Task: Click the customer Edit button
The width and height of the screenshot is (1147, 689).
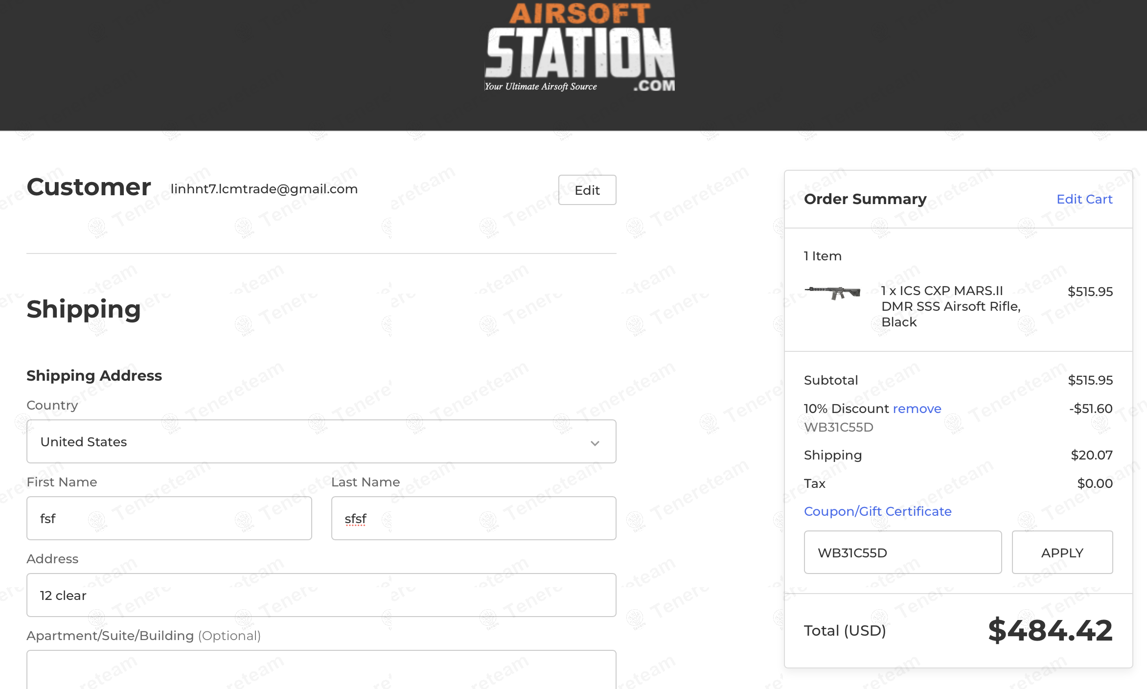Action: (x=587, y=190)
